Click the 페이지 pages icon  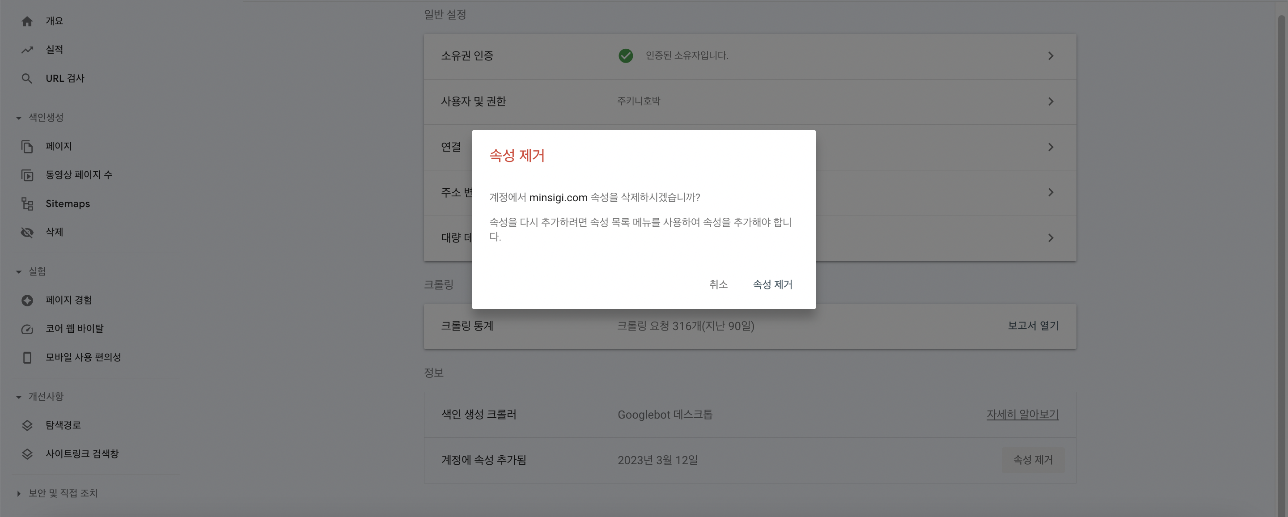tap(27, 146)
